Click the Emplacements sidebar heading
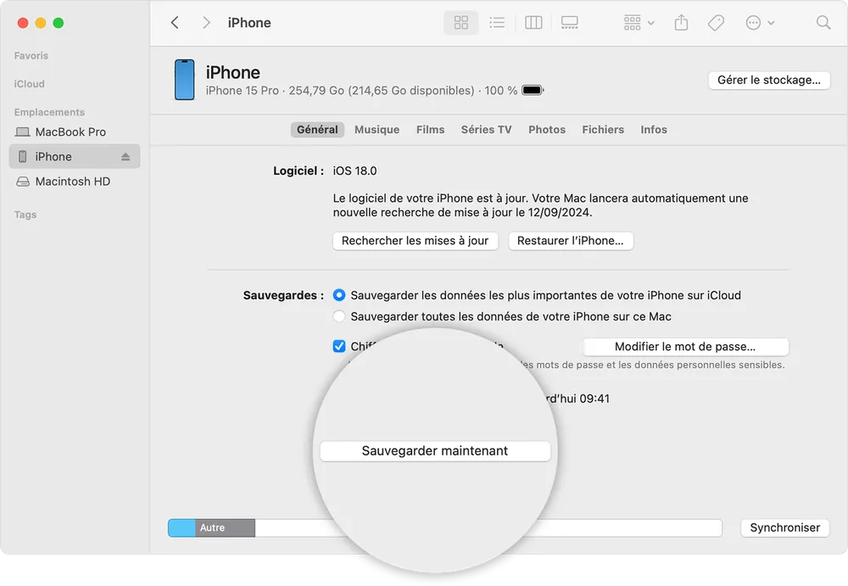This screenshot has height=586, width=848. tap(49, 112)
